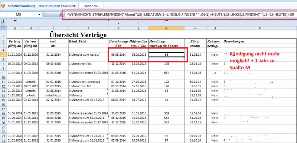Click the select-all corner of the sheet

pyautogui.click(x=4, y=28)
